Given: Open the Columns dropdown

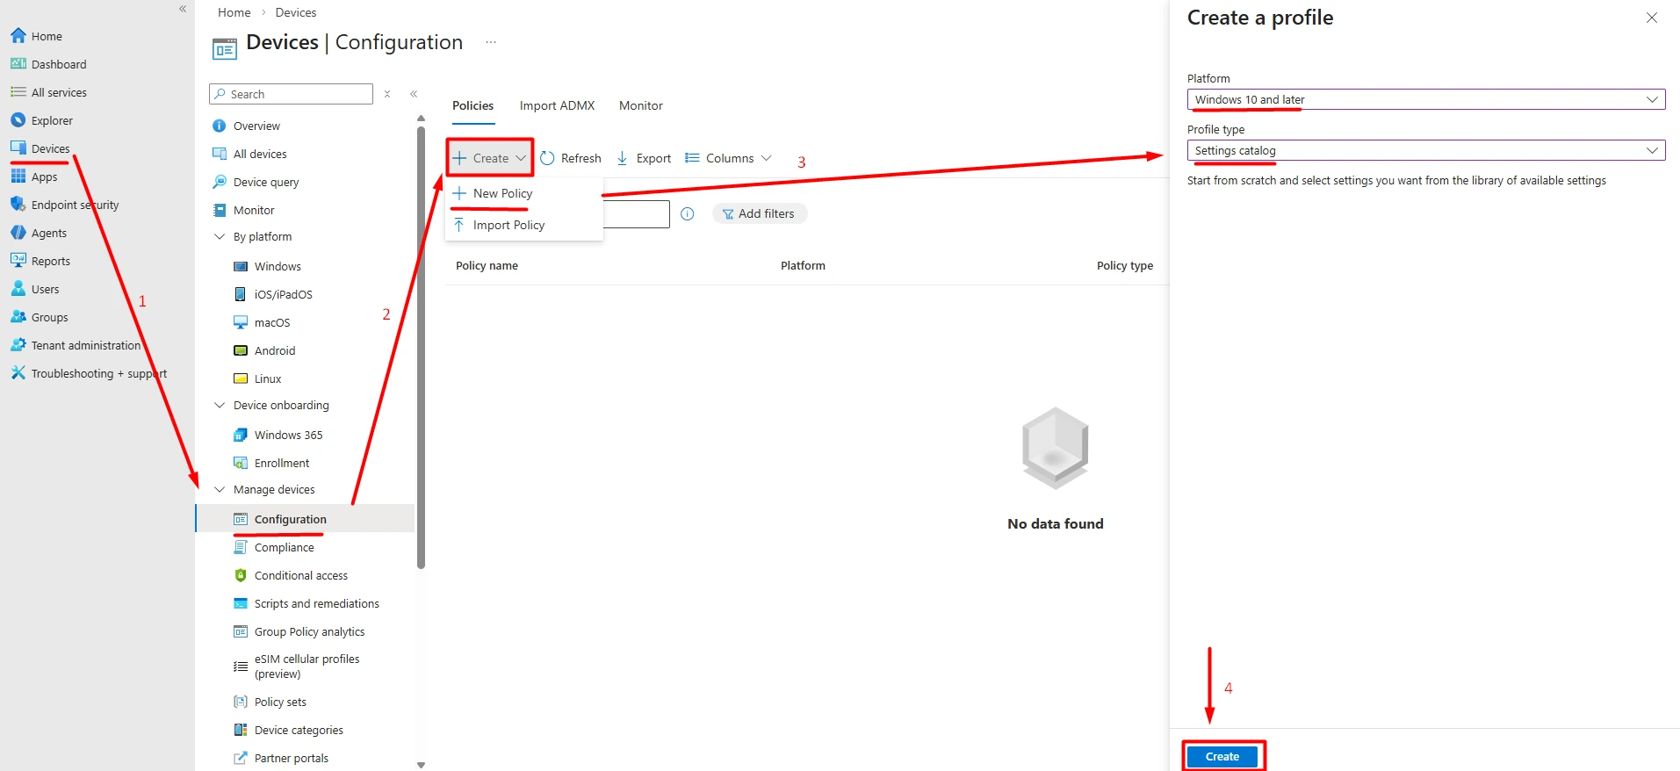Looking at the screenshot, I should (x=728, y=158).
